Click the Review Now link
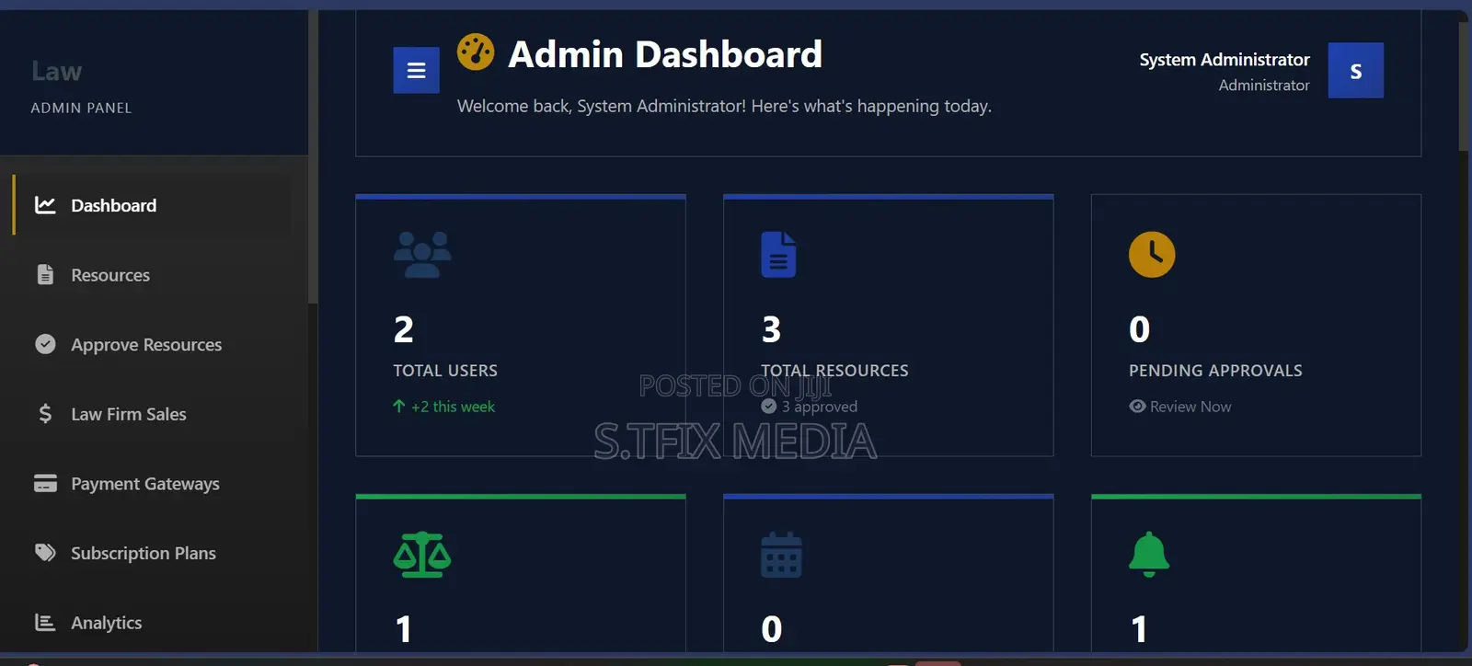The image size is (1472, 666). (x=1180, y=407)
